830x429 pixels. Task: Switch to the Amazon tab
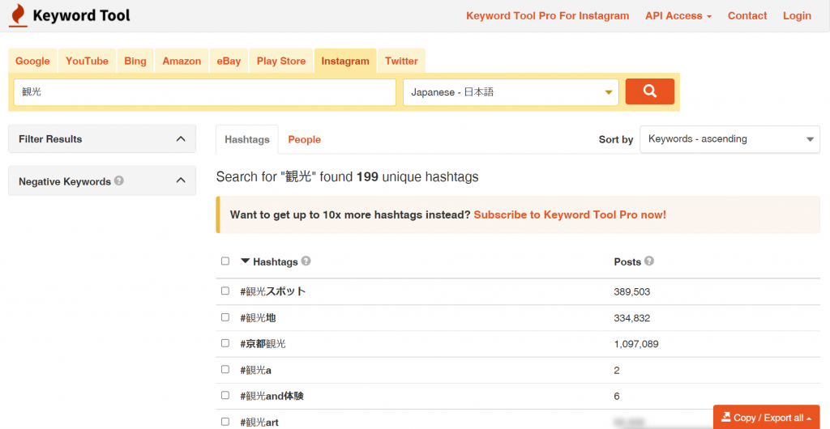[182, 61]
